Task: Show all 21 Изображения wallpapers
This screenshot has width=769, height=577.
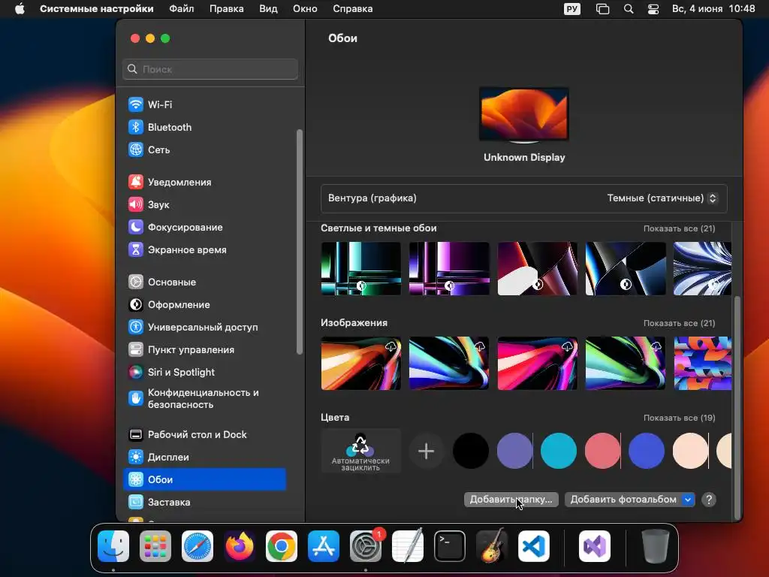Action: 679,323
